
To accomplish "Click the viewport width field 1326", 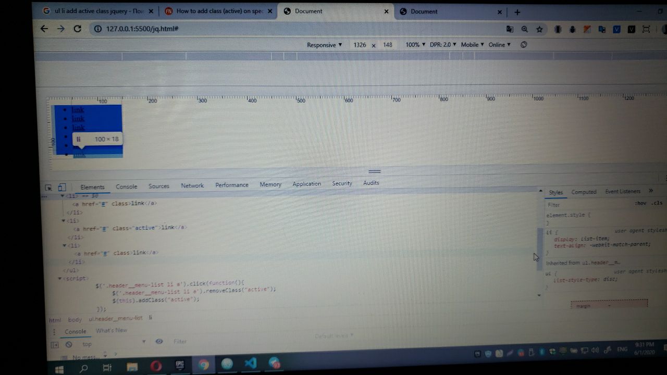I will coord(360,45).
